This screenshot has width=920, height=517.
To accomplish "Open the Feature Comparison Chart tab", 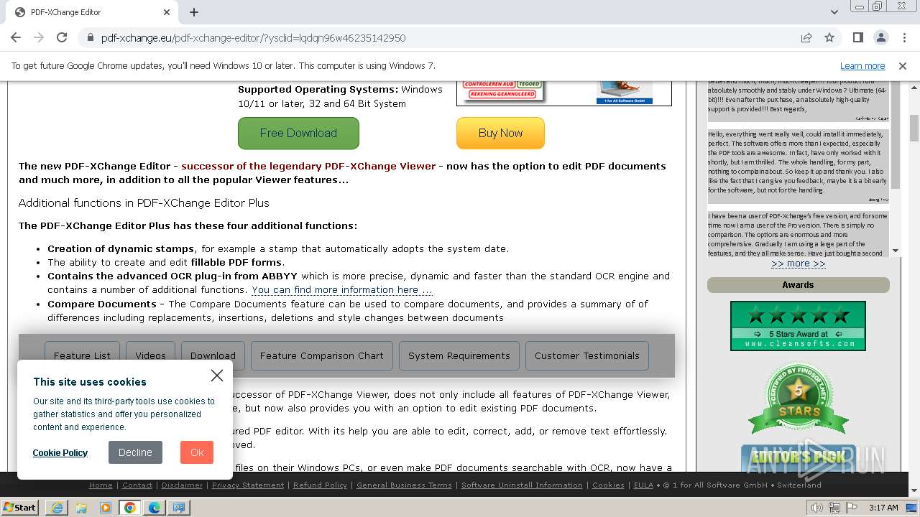I will [322, 355].
